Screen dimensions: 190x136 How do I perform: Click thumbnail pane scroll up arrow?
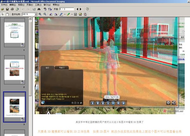coord(30,18)
